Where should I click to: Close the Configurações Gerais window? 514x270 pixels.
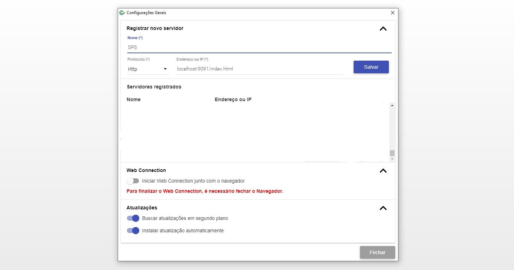click(393, 13)
